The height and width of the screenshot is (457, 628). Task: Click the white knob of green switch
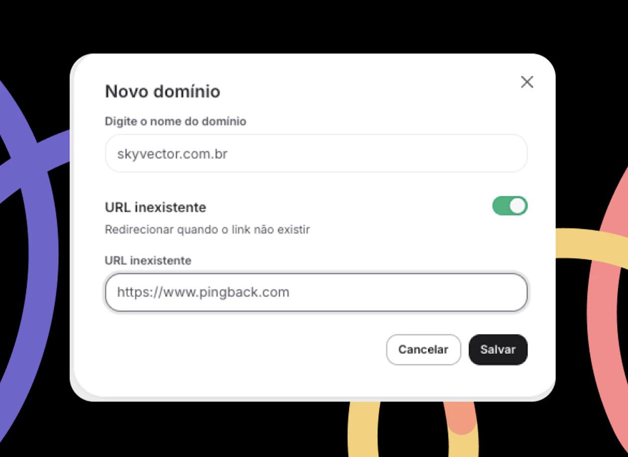click(518, 206)
